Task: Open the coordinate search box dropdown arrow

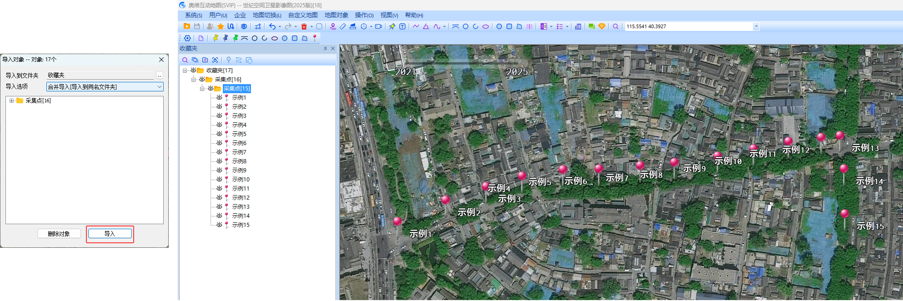Action: pyautogui.click(x=756, y=26)
